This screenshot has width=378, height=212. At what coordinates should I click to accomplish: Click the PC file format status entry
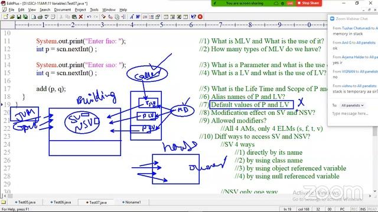pyautogui.click(x=342, y=210)
